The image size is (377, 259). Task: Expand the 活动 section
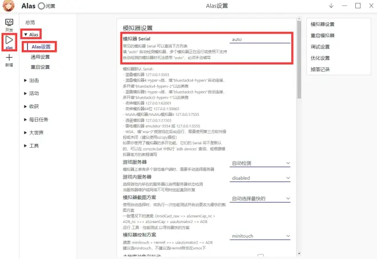click(31, 94)
